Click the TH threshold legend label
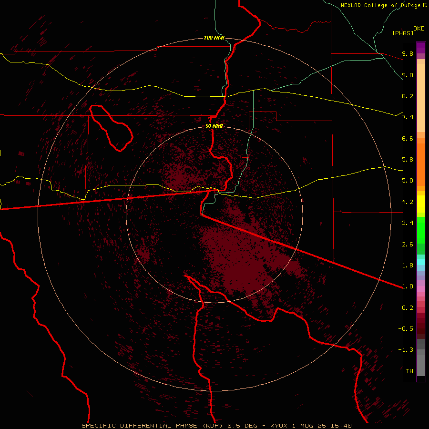The width and height of the screenshot is (429, 429). (409, 371)
